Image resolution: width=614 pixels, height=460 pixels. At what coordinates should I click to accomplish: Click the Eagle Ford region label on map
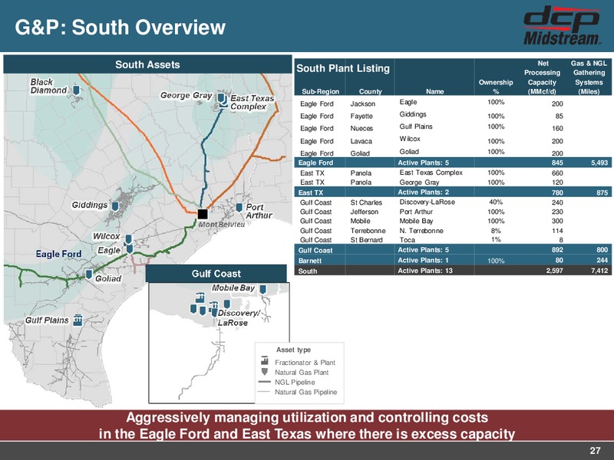[59, 254]
